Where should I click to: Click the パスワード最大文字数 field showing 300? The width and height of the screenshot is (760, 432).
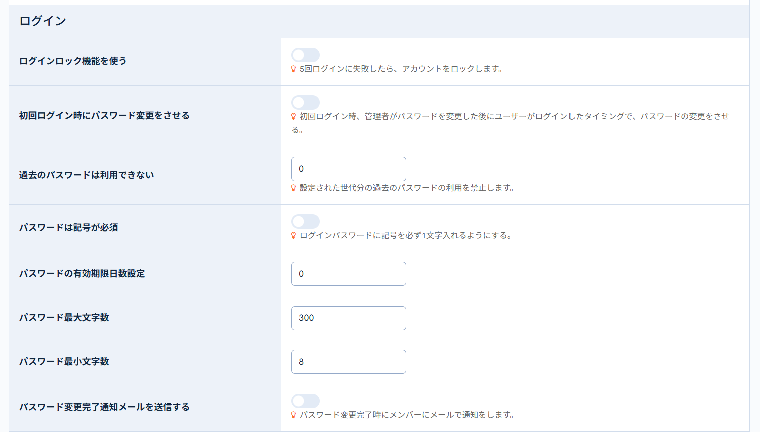click(348, 318)
